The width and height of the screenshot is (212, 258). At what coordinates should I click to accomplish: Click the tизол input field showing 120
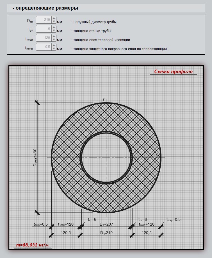tap(44, 38)
